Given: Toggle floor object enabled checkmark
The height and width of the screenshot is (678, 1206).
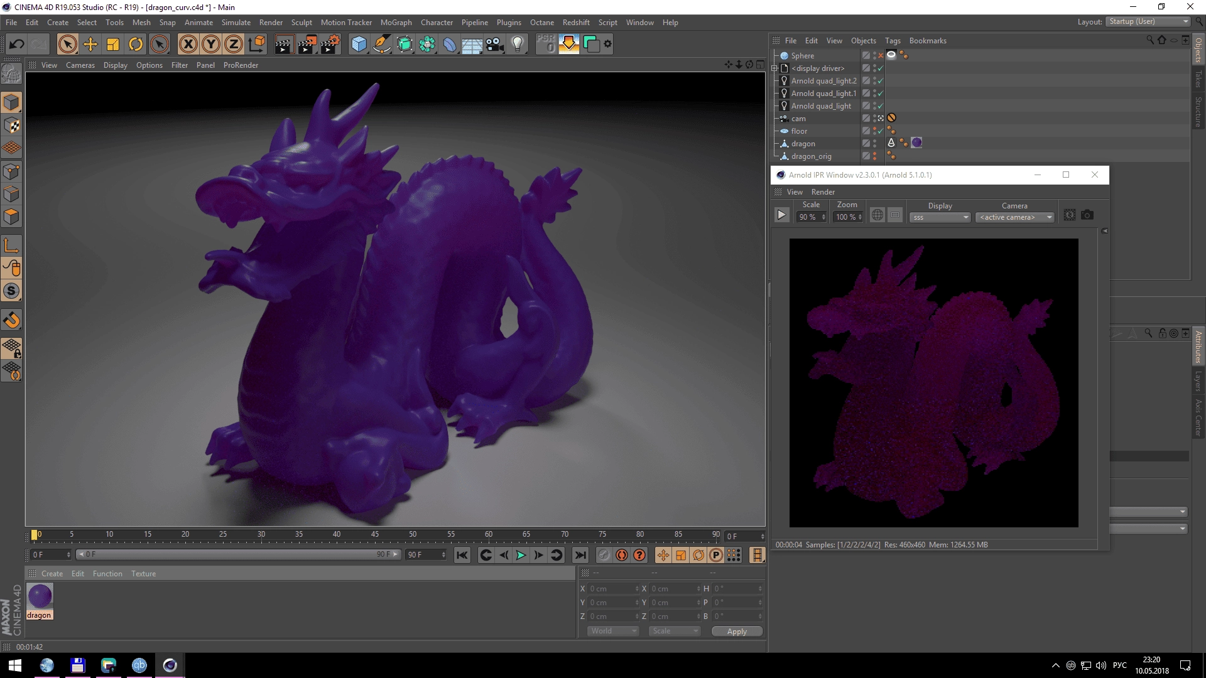Looking at the screenshot, I should coord(881,131).
